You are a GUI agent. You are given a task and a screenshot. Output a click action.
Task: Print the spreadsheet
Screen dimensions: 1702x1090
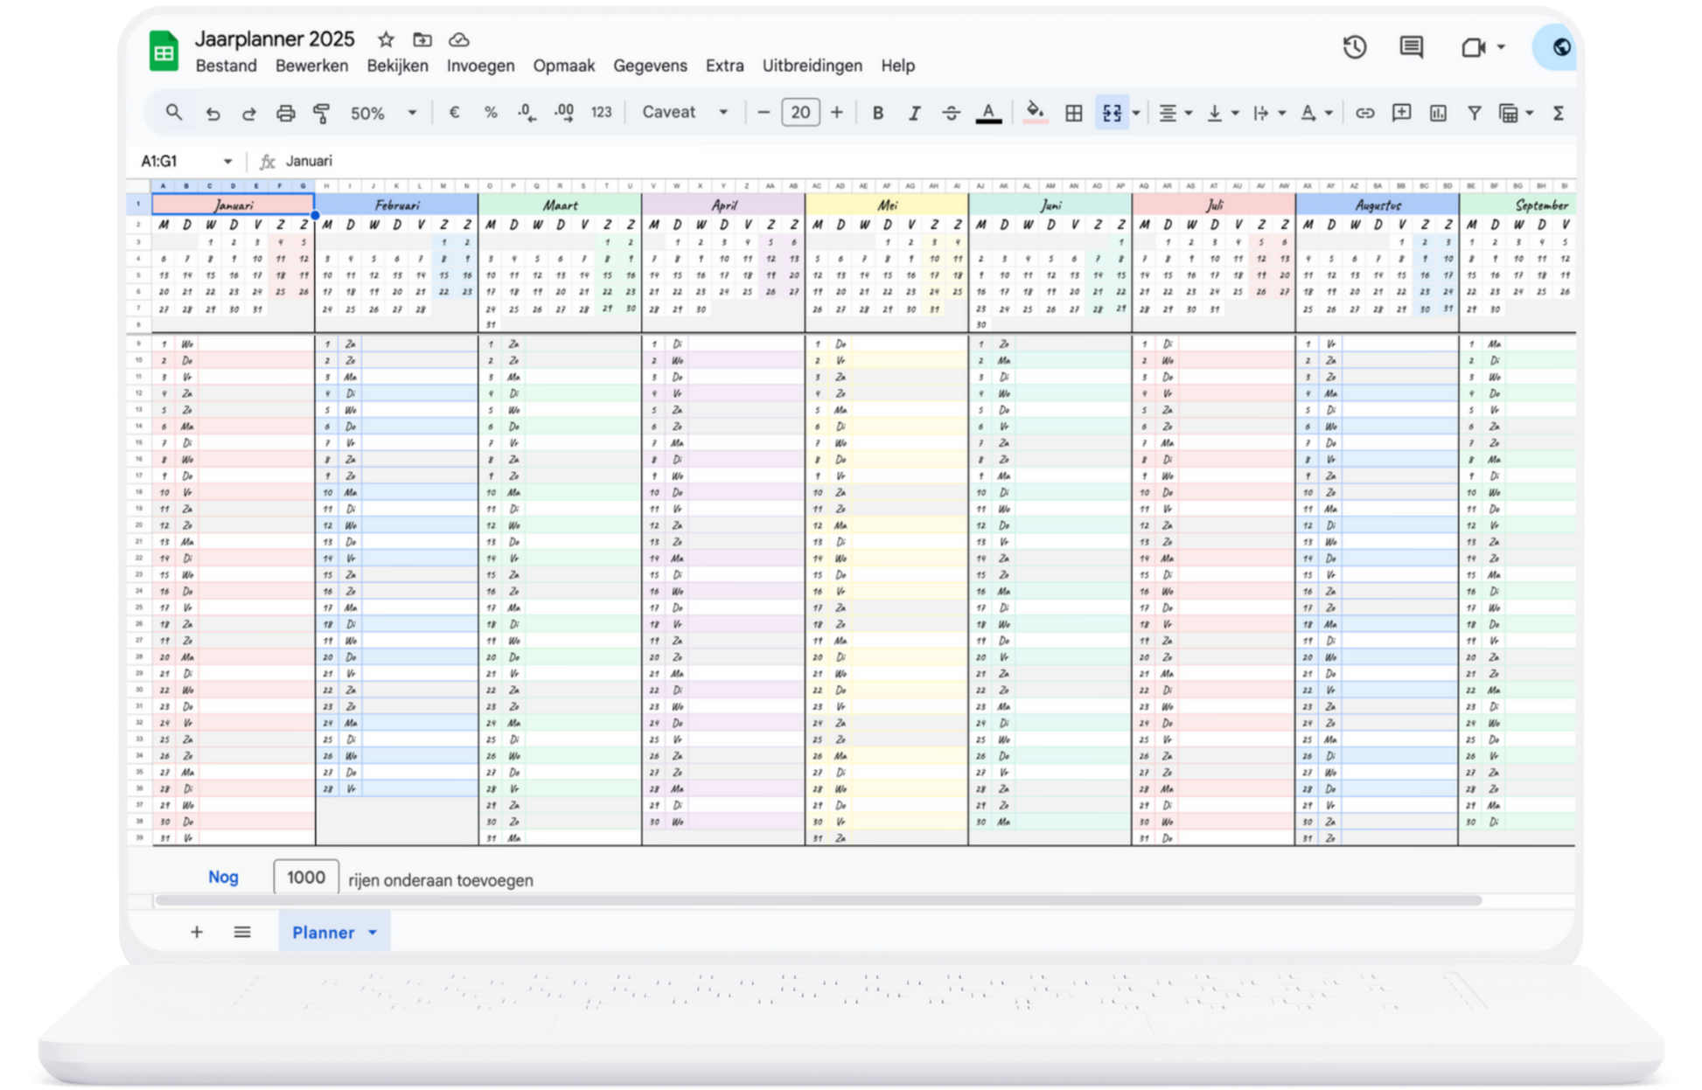pos(285,113)
